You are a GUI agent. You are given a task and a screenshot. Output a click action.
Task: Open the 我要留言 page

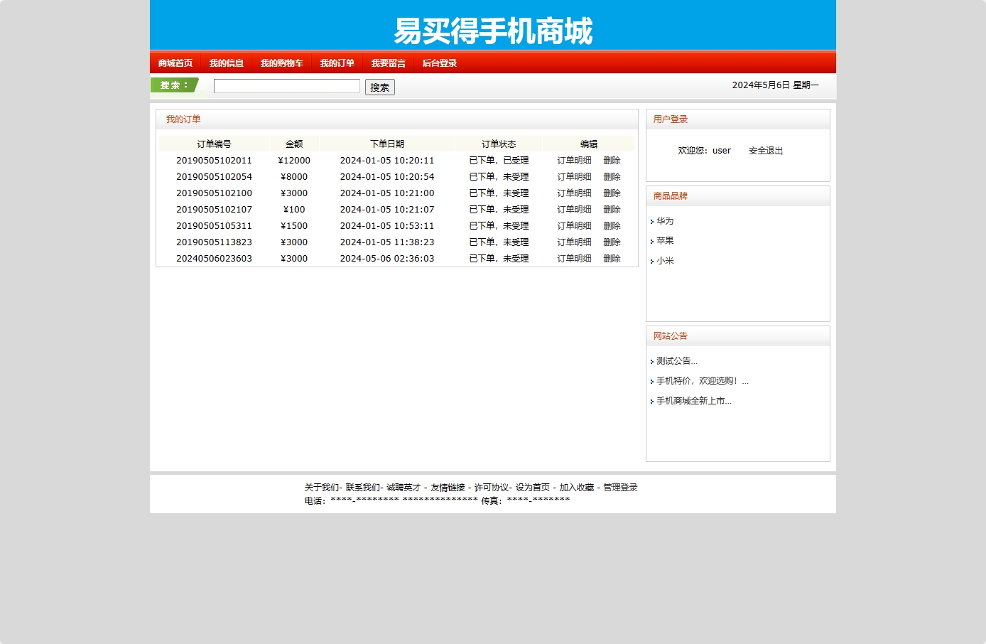click(x=388, y=63)
